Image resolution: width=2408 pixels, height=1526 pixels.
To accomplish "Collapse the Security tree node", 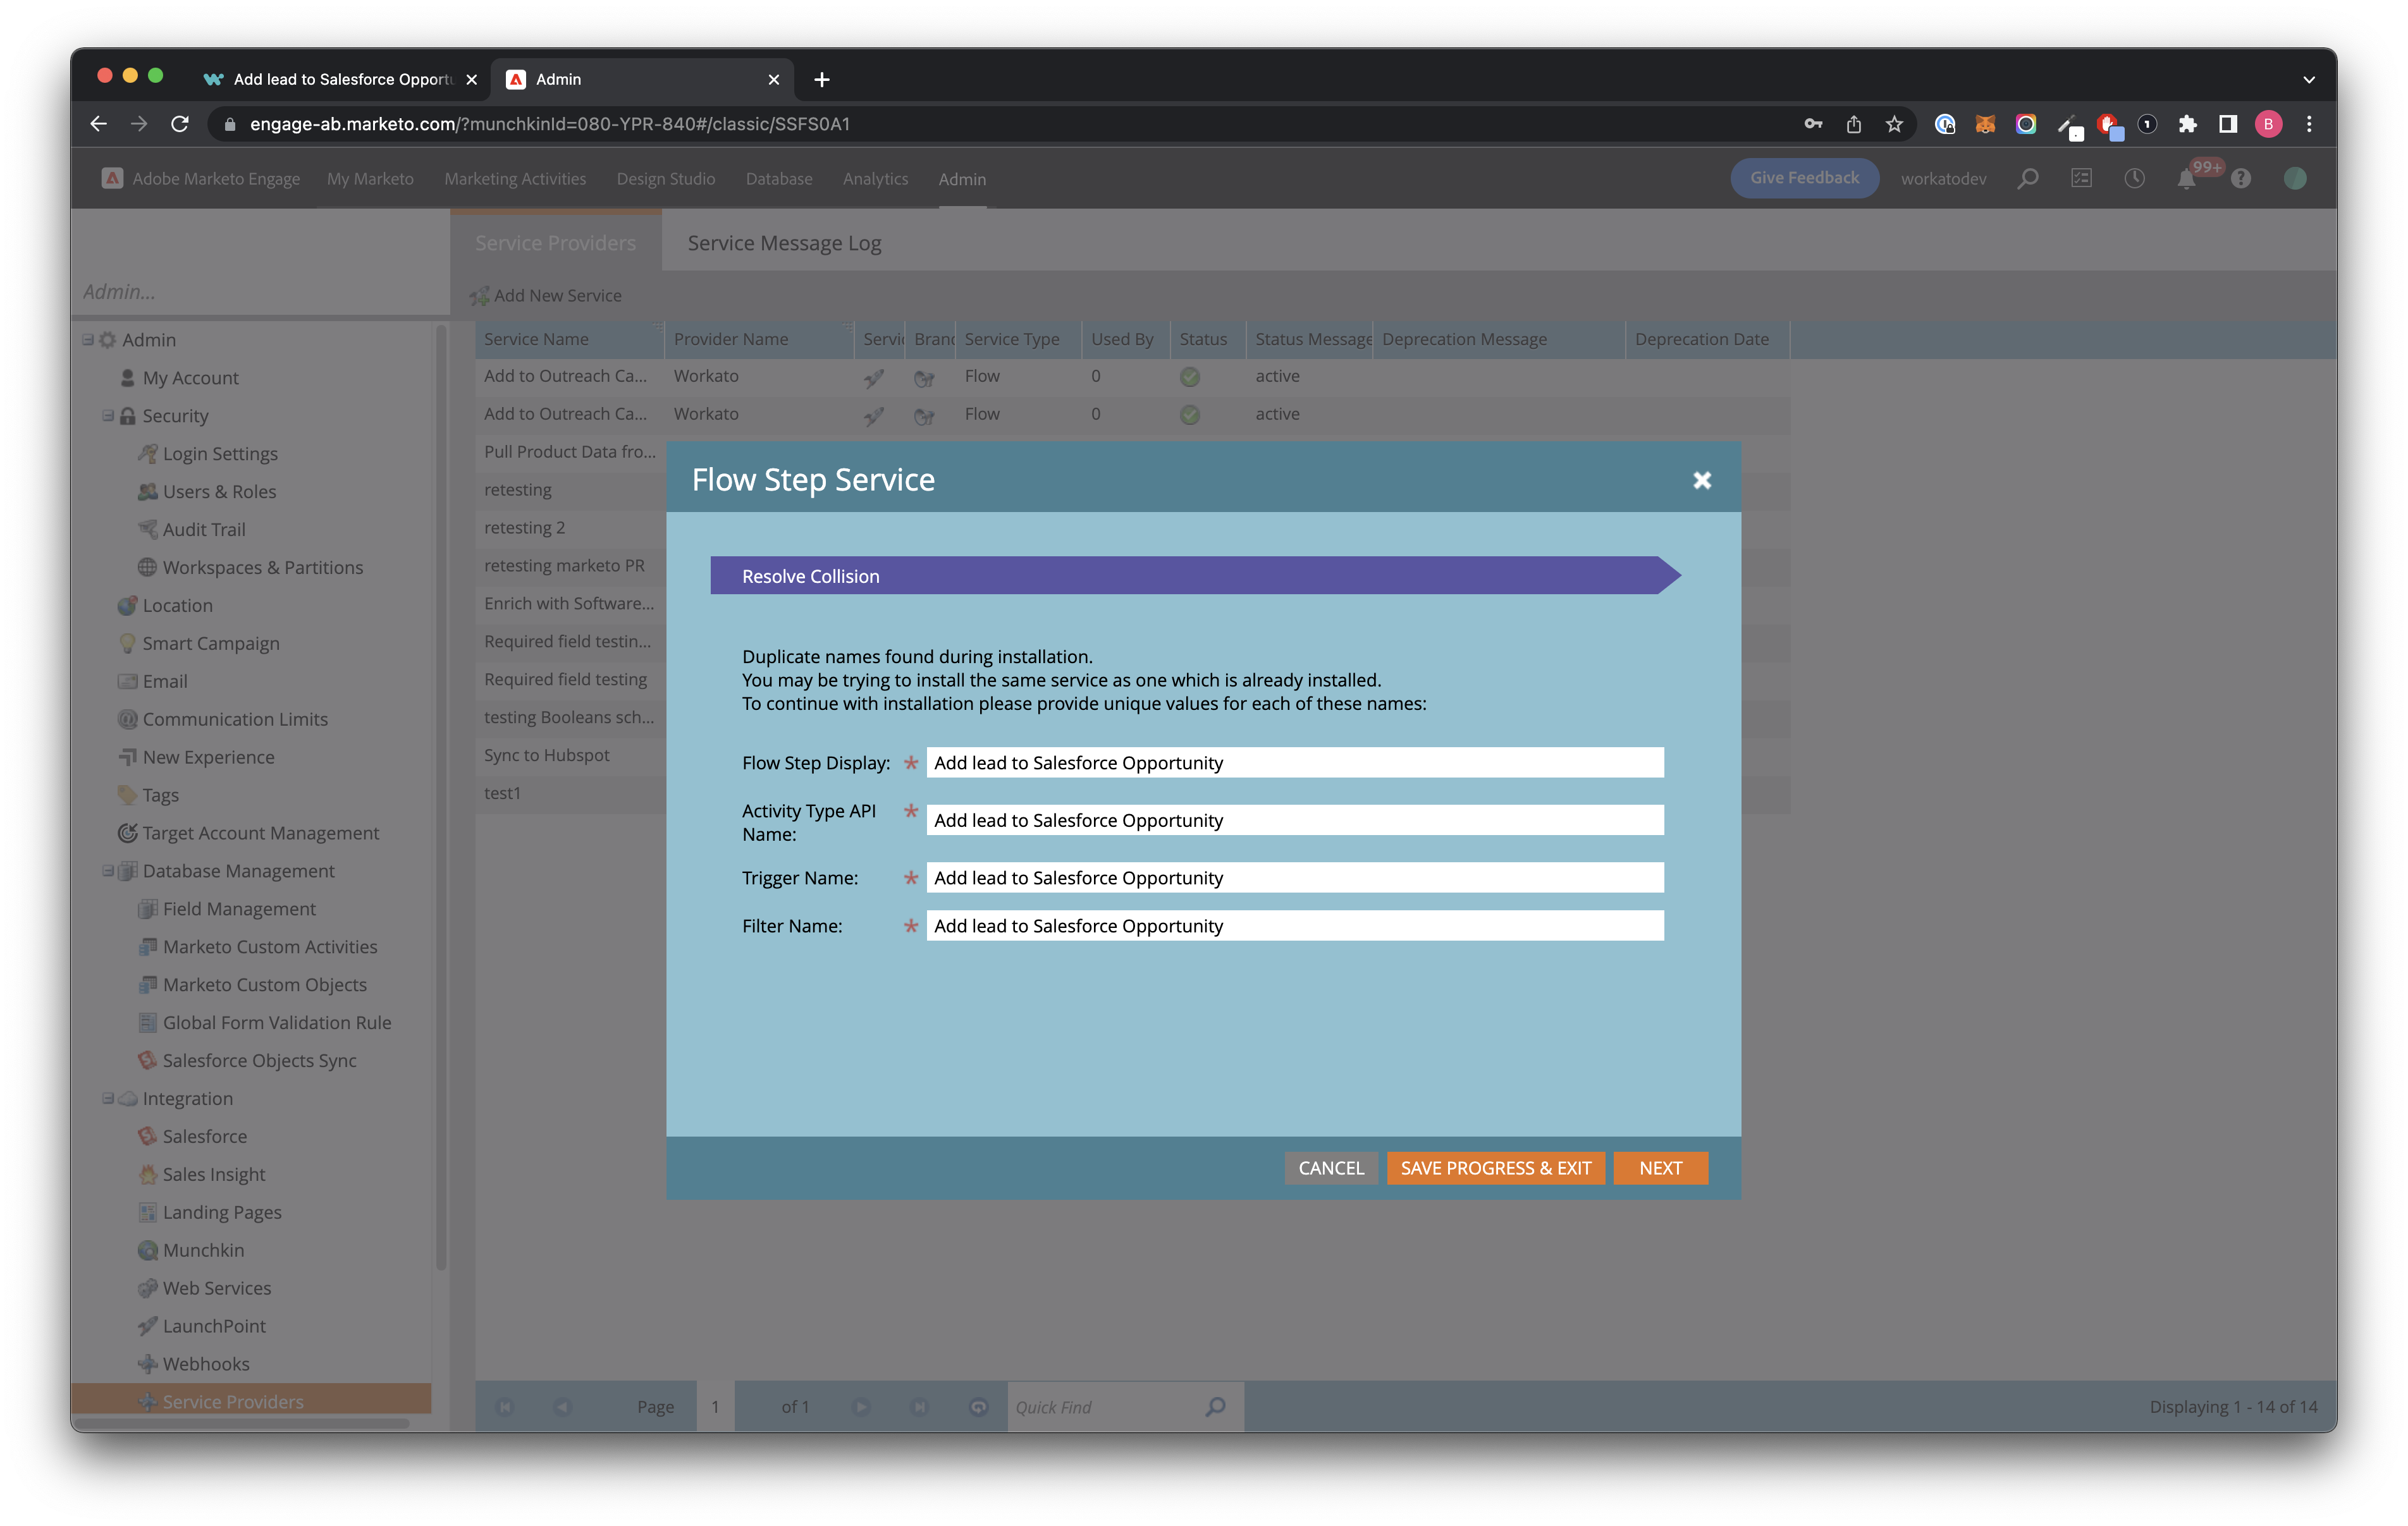I will [108, 415].
